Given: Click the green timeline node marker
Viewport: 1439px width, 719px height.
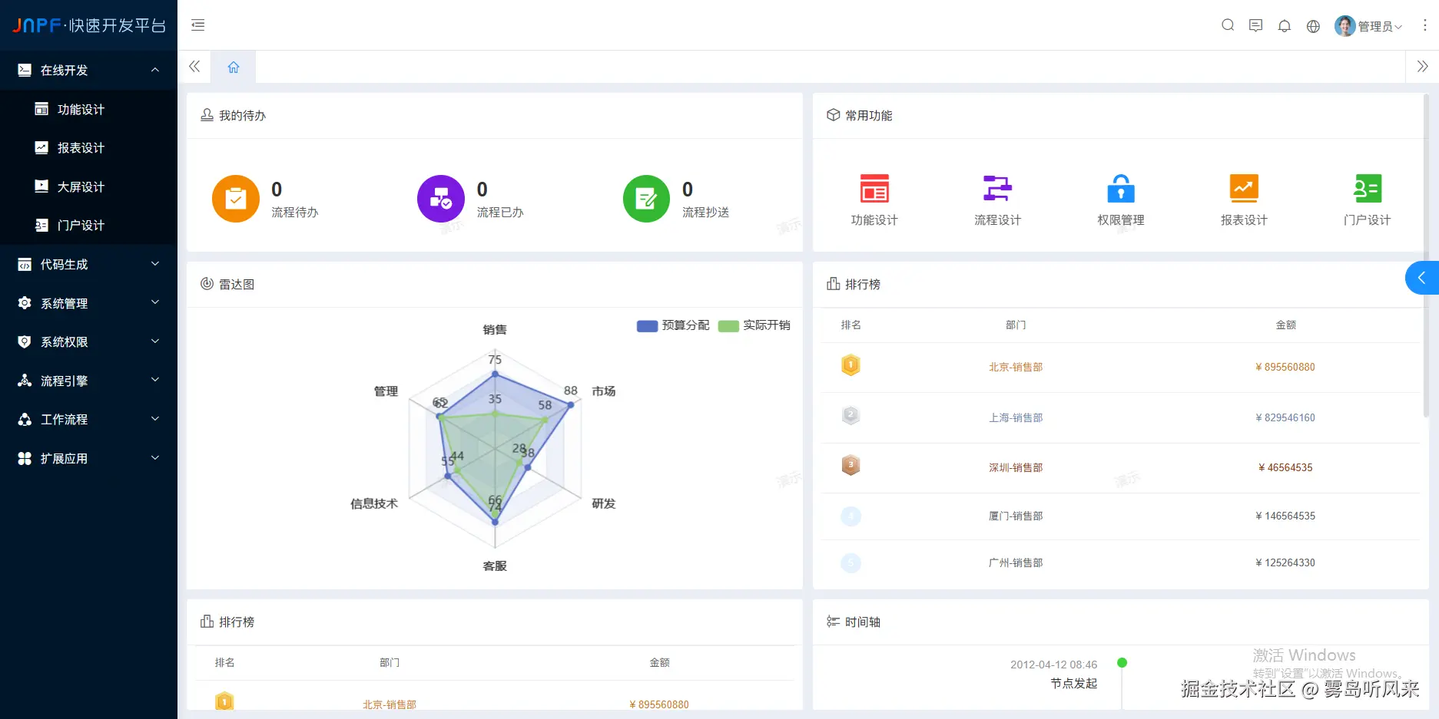Looking at the screenshot, I should pyautogui.click(x=1122, y=662).
